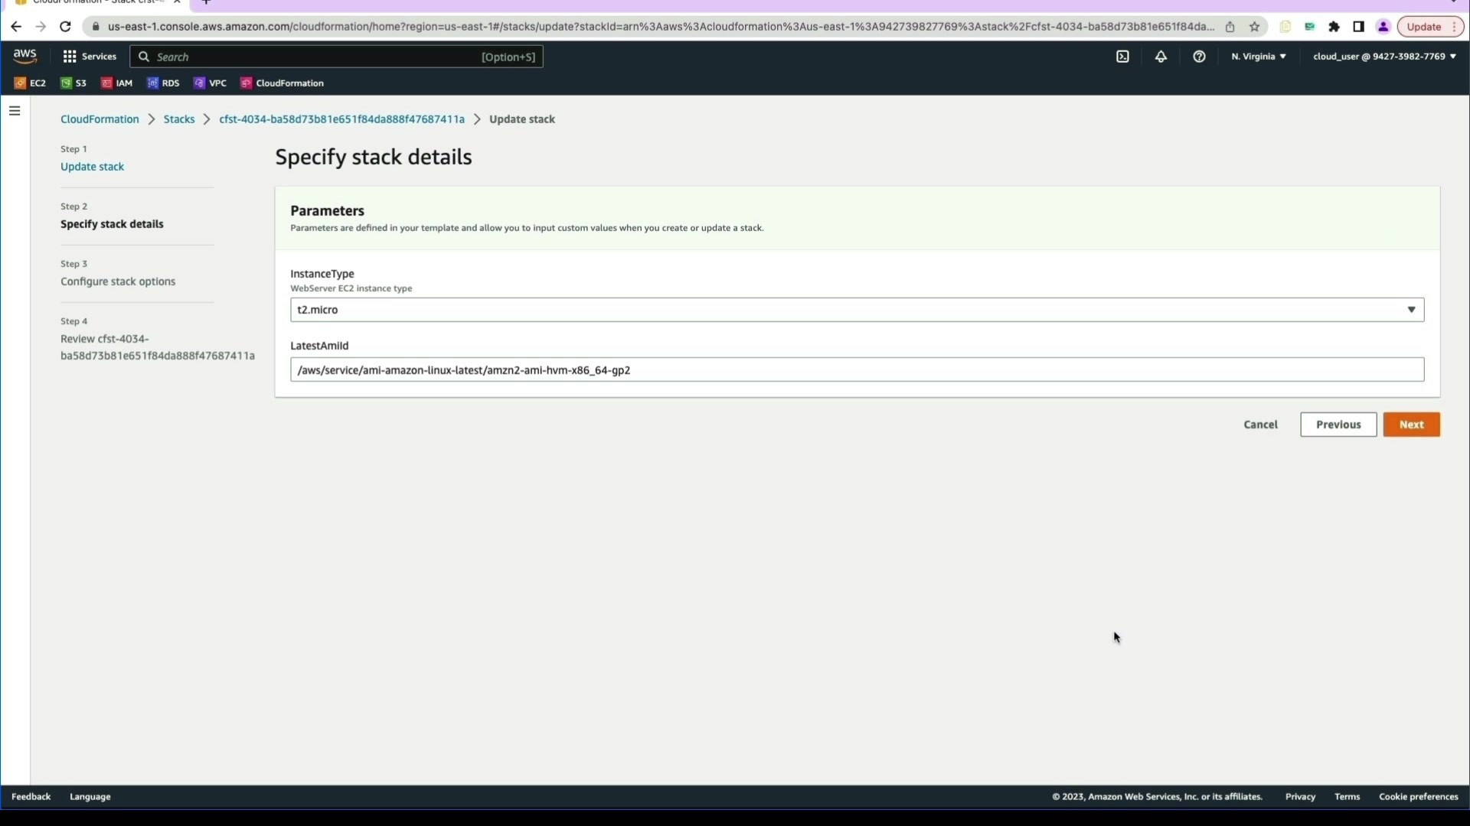Click the LatestAmiId text field

click(x=857, y=370)
